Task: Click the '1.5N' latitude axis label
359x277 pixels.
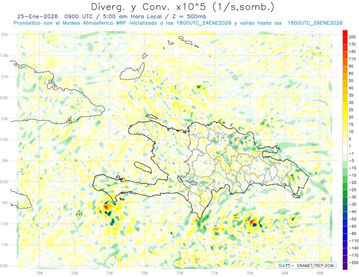Action: pos(4,56)
